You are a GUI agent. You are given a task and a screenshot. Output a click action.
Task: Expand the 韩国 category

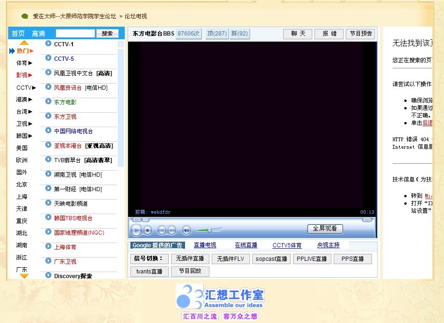coord(24,136)
